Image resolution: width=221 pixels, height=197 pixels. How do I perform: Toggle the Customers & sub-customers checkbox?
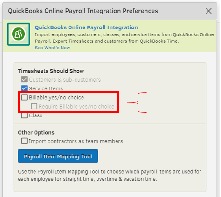(24, 80)
